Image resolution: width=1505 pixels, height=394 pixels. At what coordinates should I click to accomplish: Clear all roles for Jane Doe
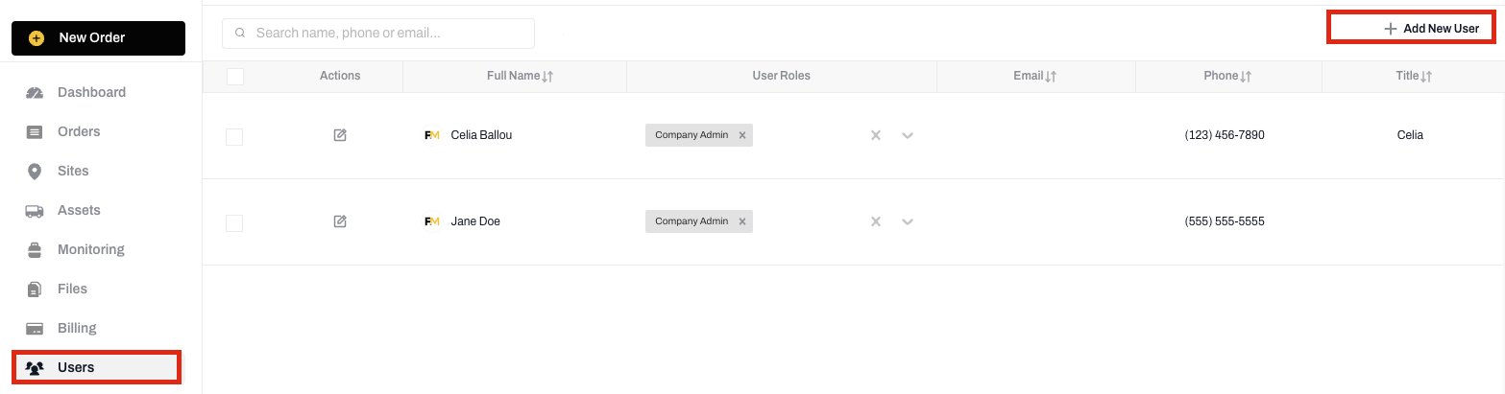tap(876, 221)
